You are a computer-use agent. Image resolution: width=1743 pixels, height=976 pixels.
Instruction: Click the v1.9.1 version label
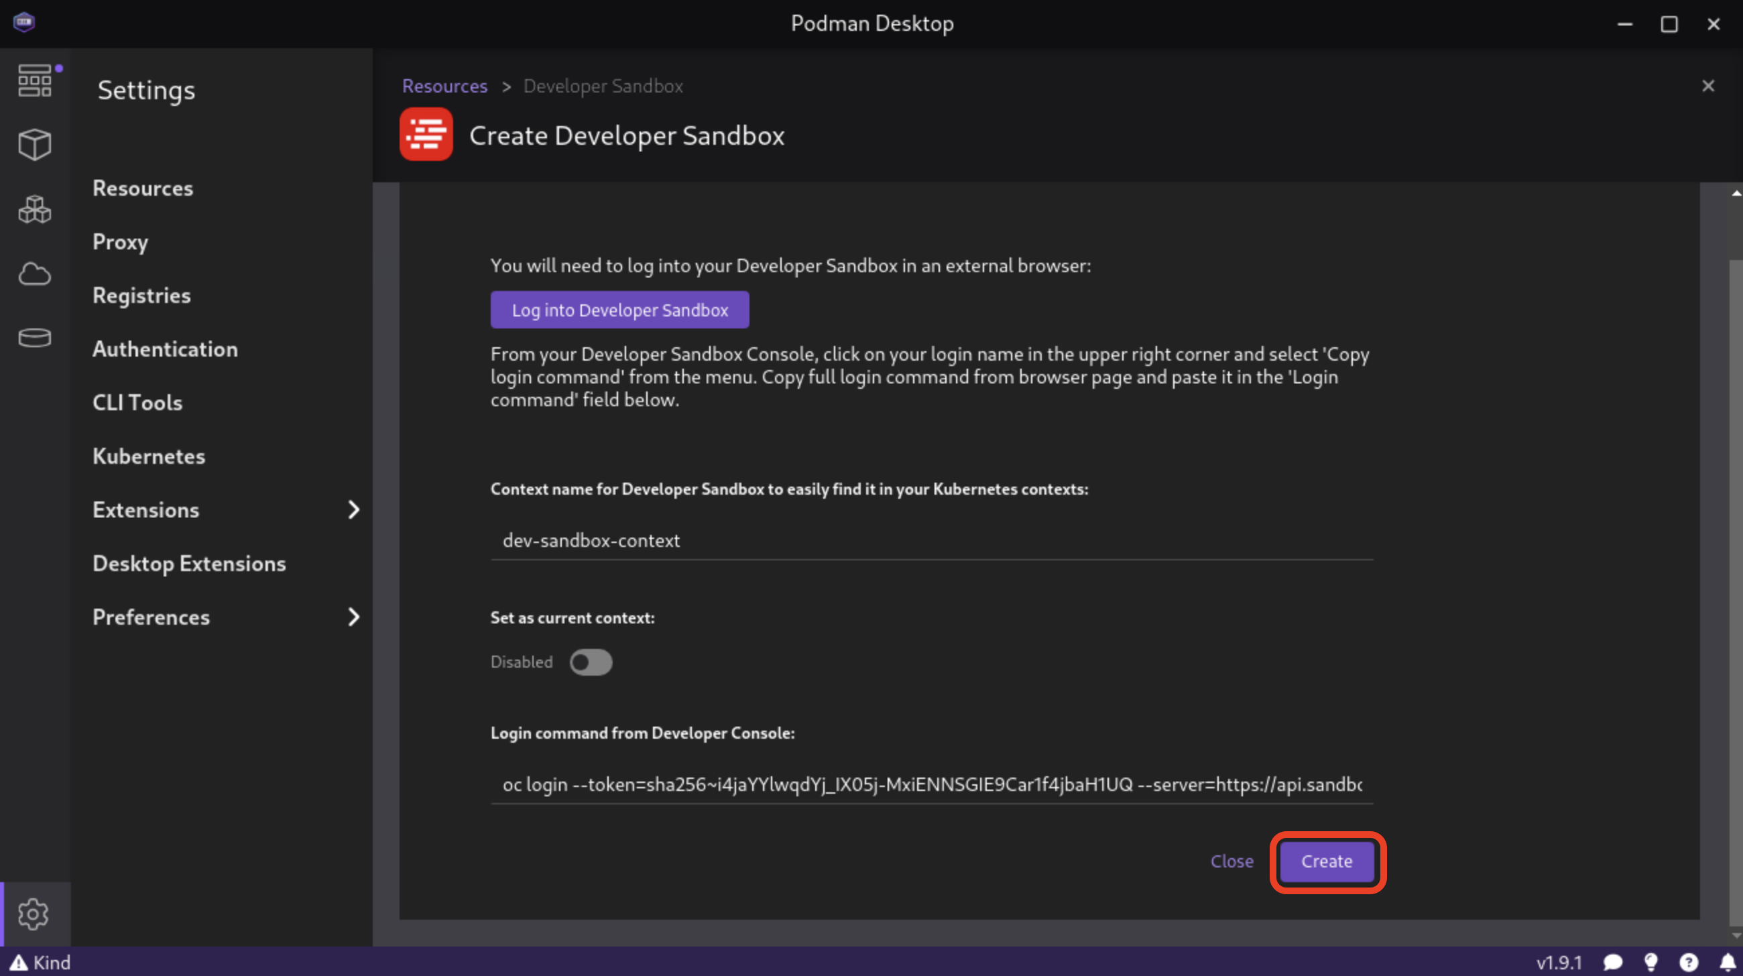tap(1559, 962)
